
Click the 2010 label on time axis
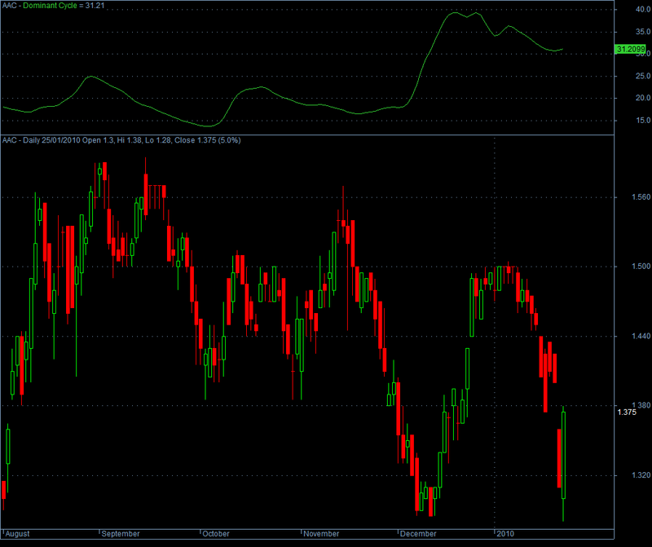pyautogui.click(x=505, y=534)
